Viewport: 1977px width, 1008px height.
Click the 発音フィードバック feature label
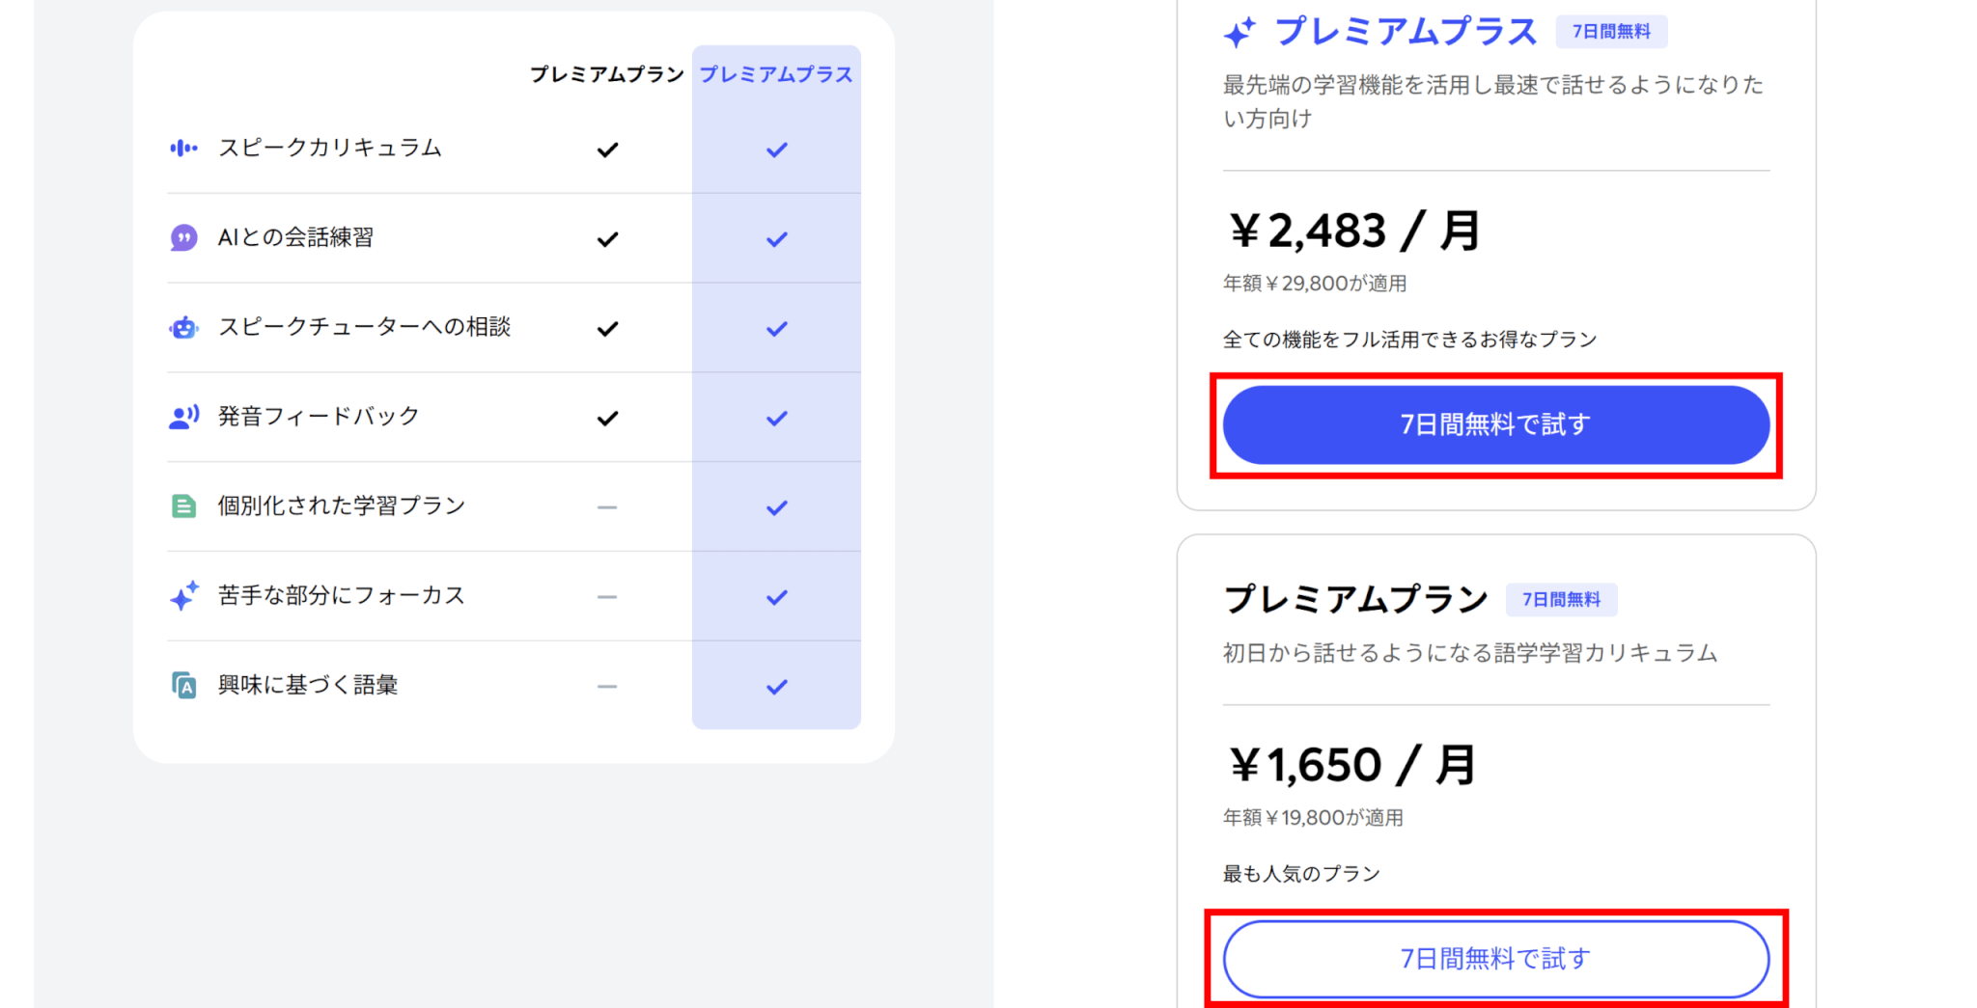[x=319, y=417]
